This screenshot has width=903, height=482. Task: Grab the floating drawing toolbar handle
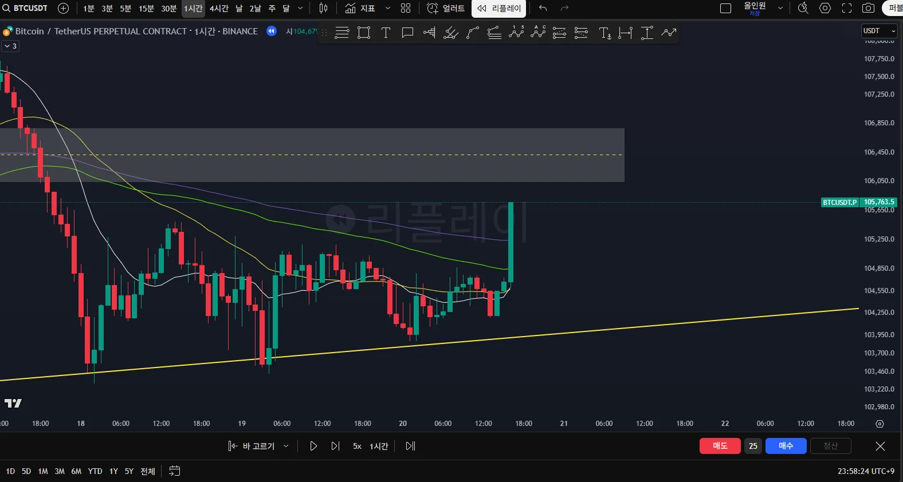click(324, 33)
